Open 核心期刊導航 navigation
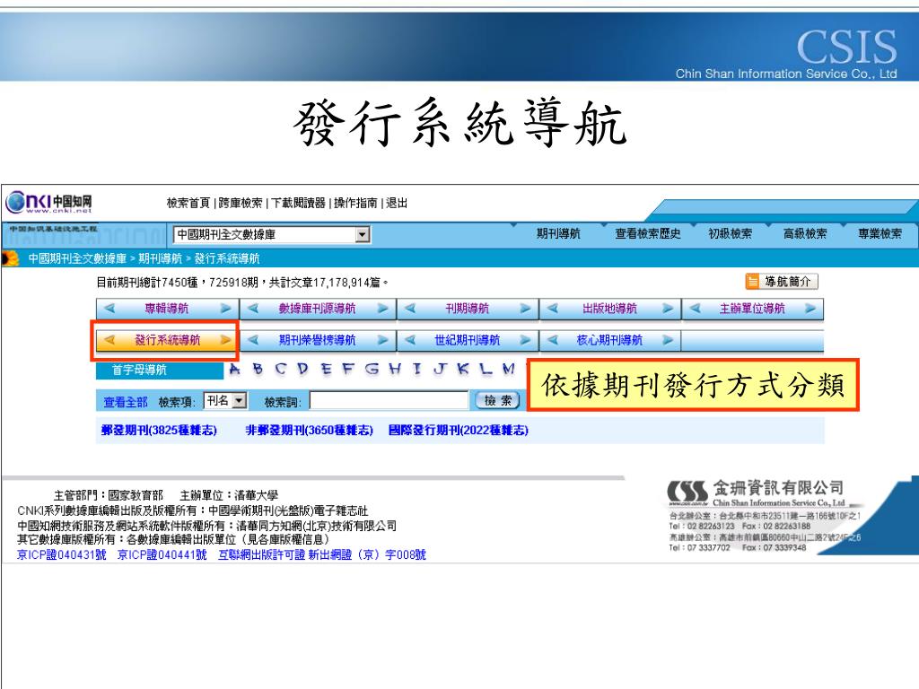 click(609, 340)
